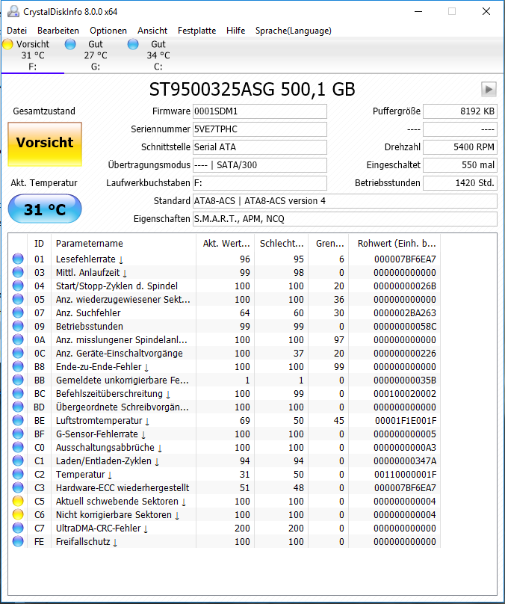Open the Optionen menu
The width and height of the screenshot is (505, 604).
click(x=108, y=31)
